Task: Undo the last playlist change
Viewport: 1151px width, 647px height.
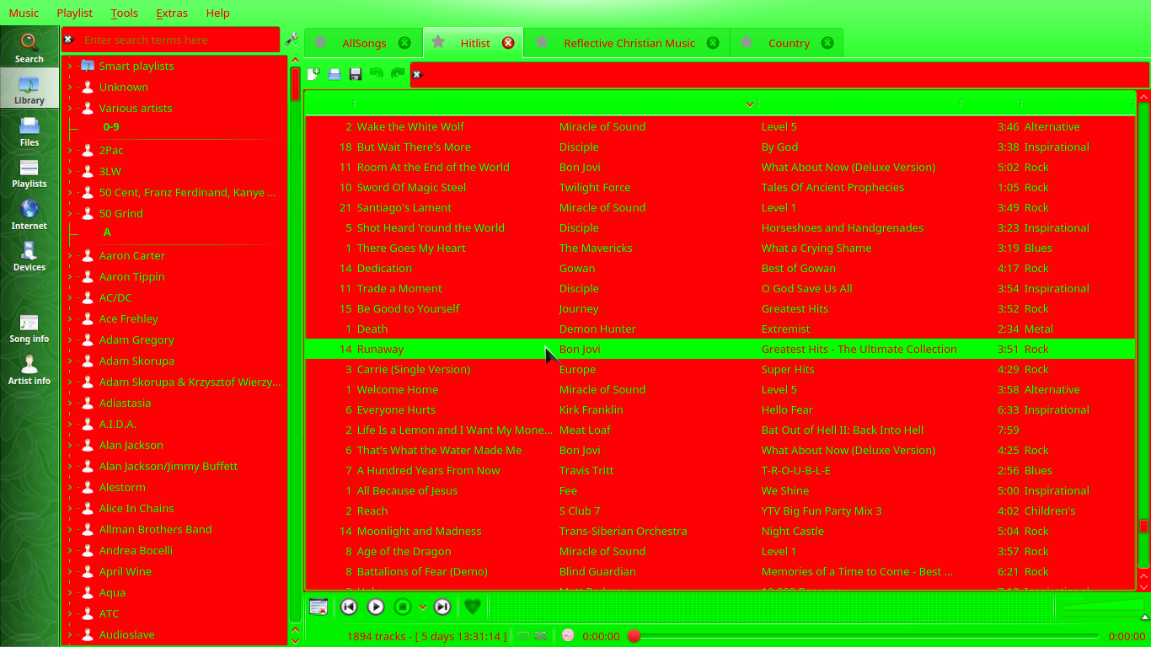Action: pyautogui.click(x=377, y=74)
